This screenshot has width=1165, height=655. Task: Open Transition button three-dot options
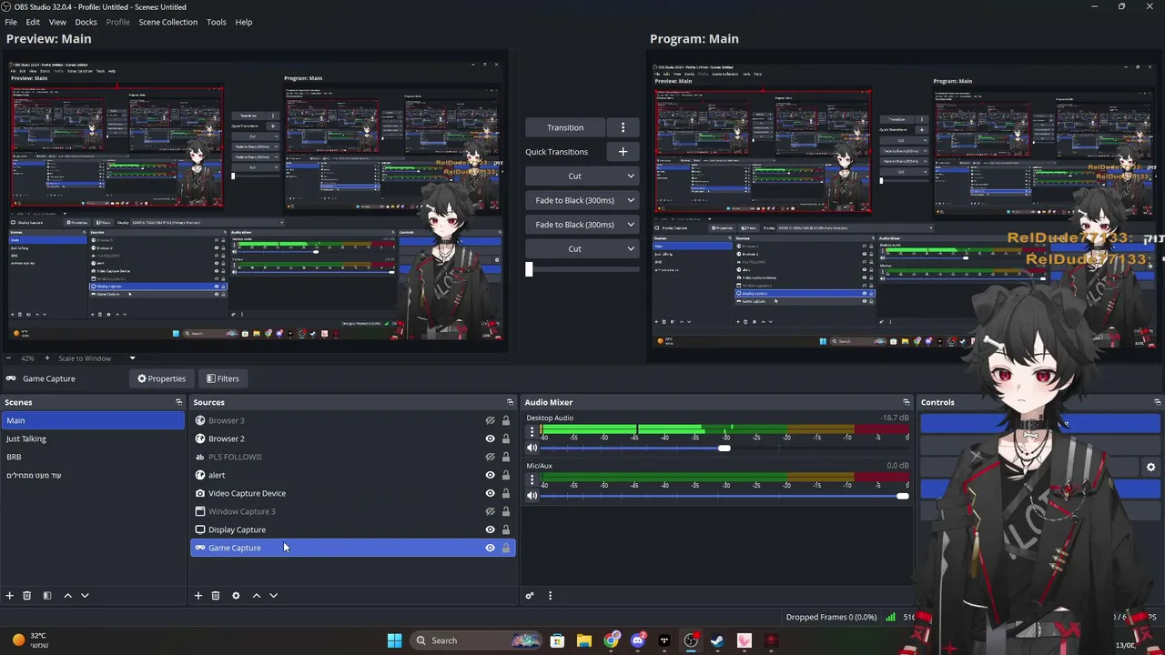(x=623, y=127)
